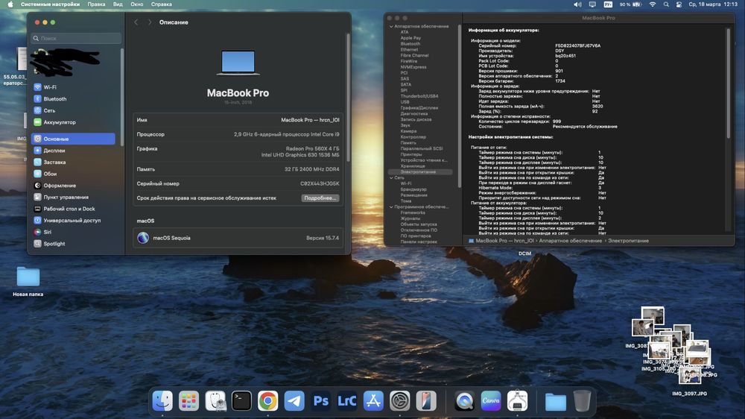Open Оформление in Settings sidebar
The width and height of the screenshot is (745, 419).
[73, 186]
